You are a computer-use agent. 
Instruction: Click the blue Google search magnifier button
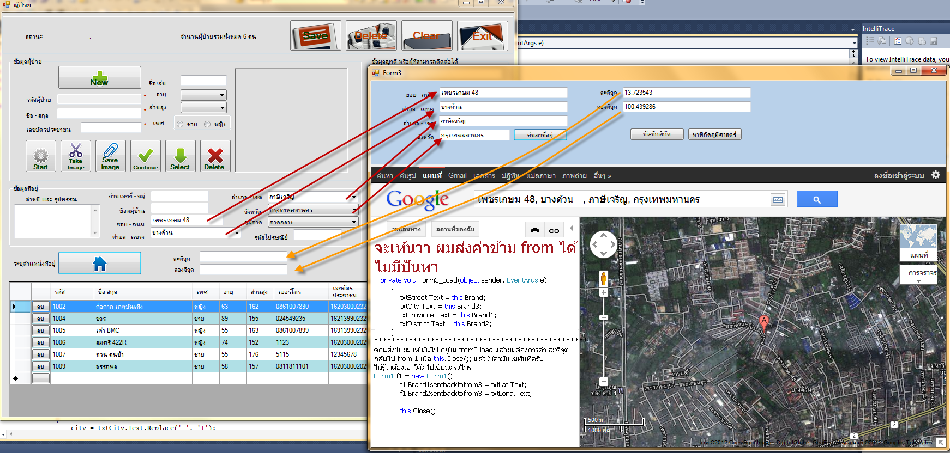point(817,199)
